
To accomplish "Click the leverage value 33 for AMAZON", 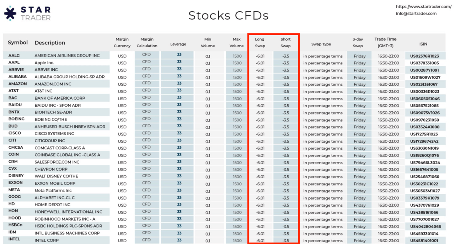I will click(178, 84).
